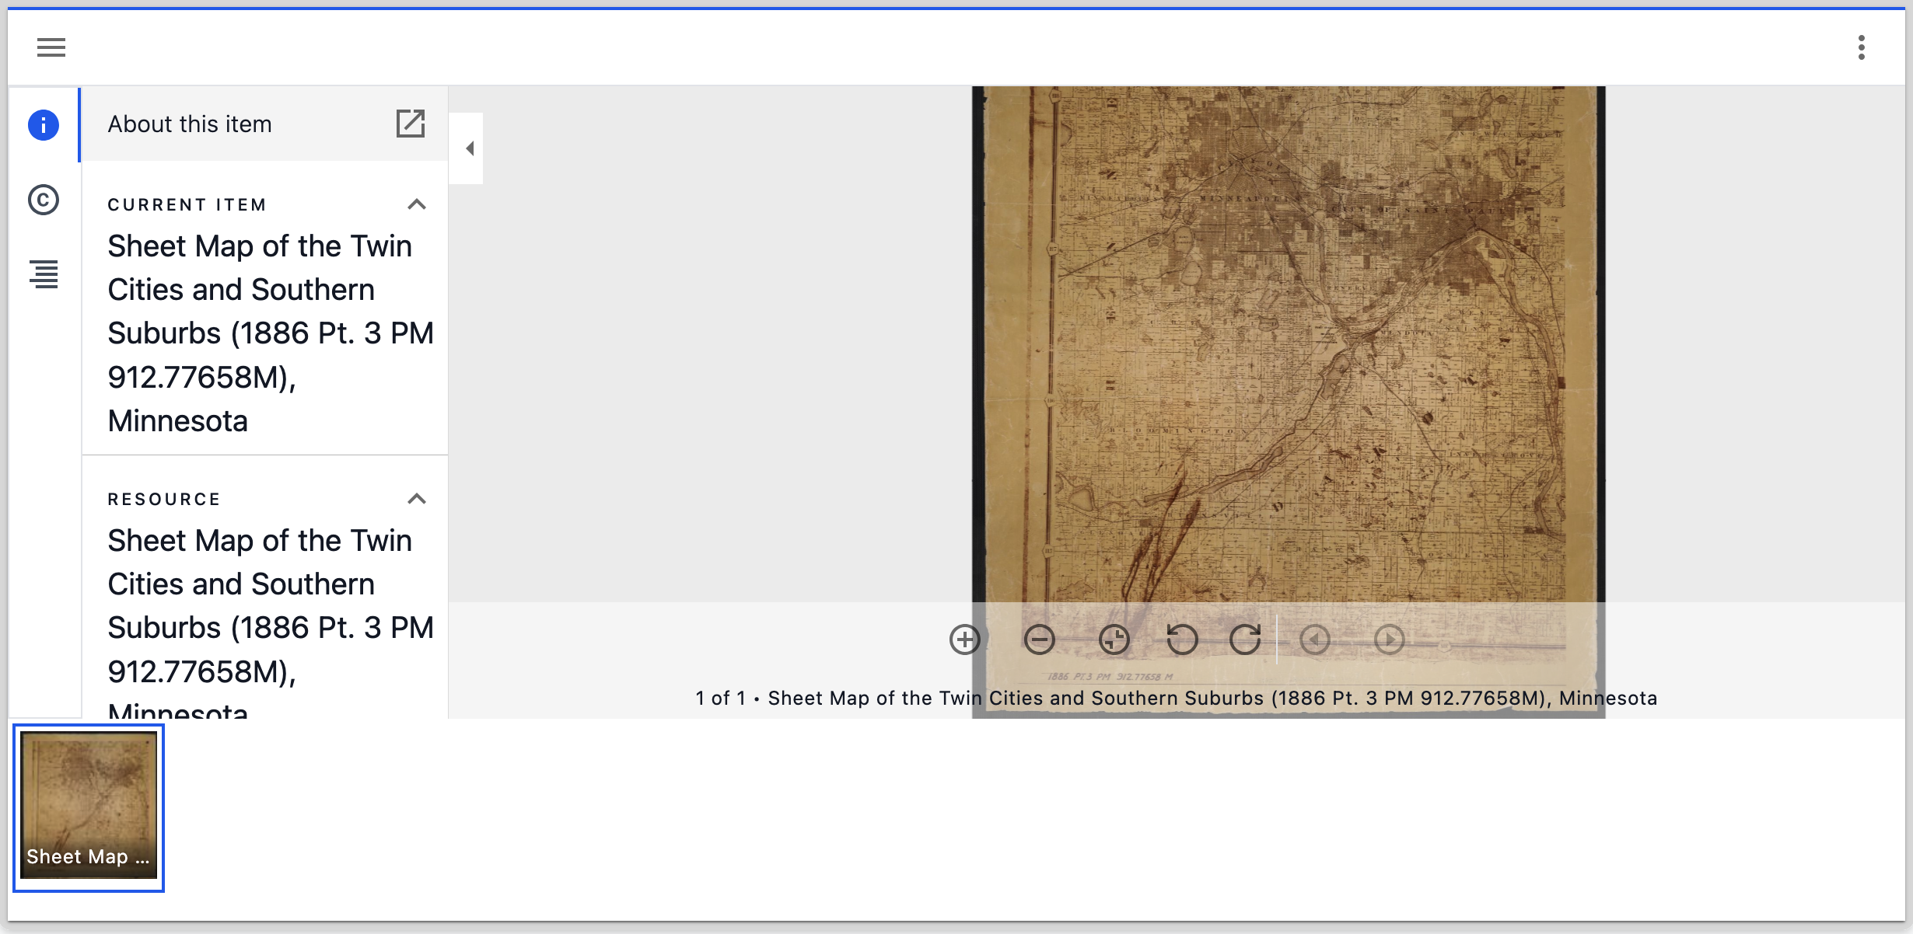The width and height of the screenshot is (1913, 934).
Task: Select the blue info sidebar icon
Action: pyautogui.click(x=44, y=125)
